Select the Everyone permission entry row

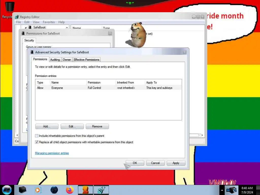point(108,88)
